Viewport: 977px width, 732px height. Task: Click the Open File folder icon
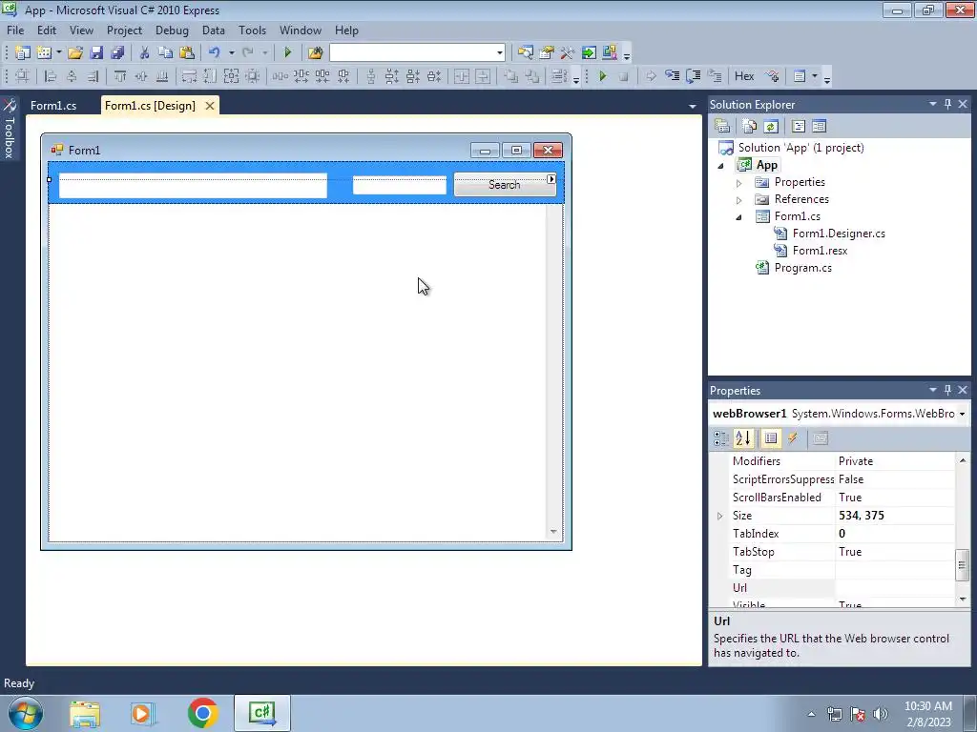pyautogui.click(x=75, y=53)
